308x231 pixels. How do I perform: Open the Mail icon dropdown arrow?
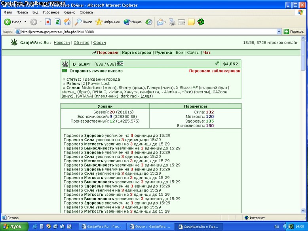coord(165,22)
